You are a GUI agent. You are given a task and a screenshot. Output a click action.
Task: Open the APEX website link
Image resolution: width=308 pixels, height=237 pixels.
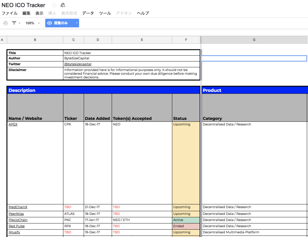(13, 124)
